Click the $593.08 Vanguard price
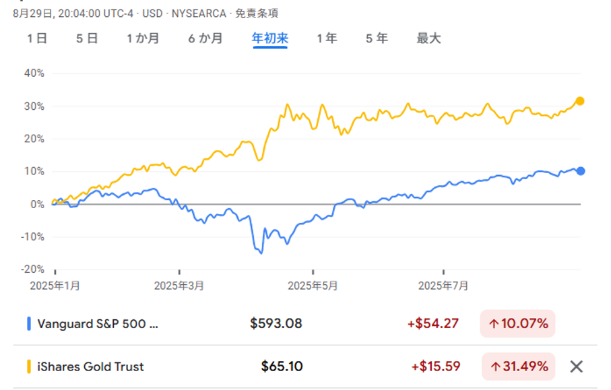 276,323
